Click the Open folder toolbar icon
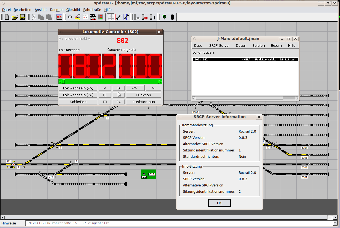This screenshot has height=228, width=340. 15,17
